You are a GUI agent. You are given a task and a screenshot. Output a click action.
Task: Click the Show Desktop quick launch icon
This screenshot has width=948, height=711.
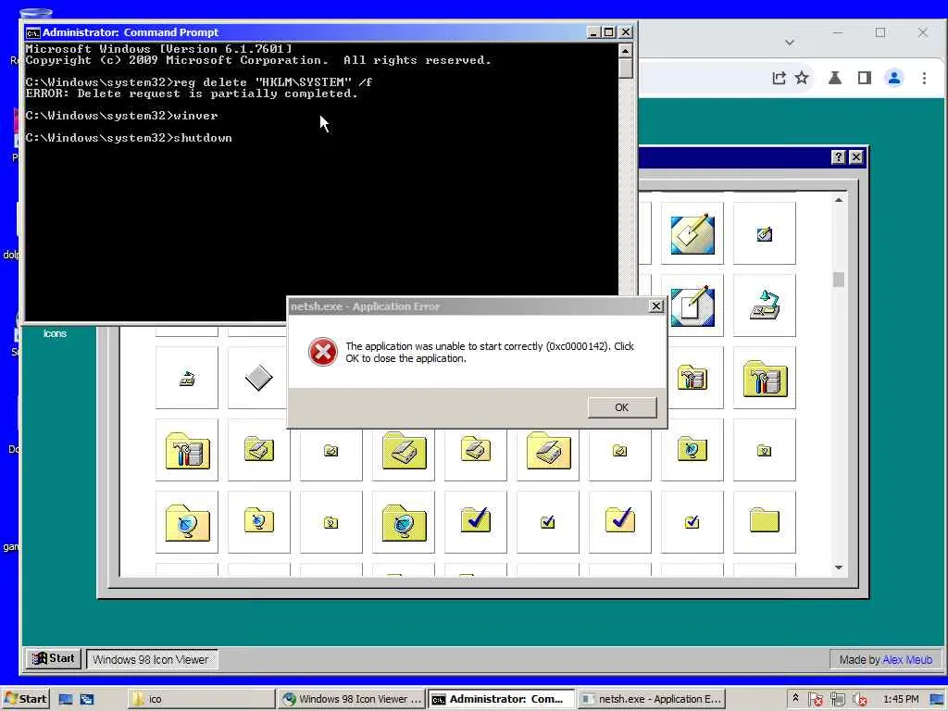(66, 699)
